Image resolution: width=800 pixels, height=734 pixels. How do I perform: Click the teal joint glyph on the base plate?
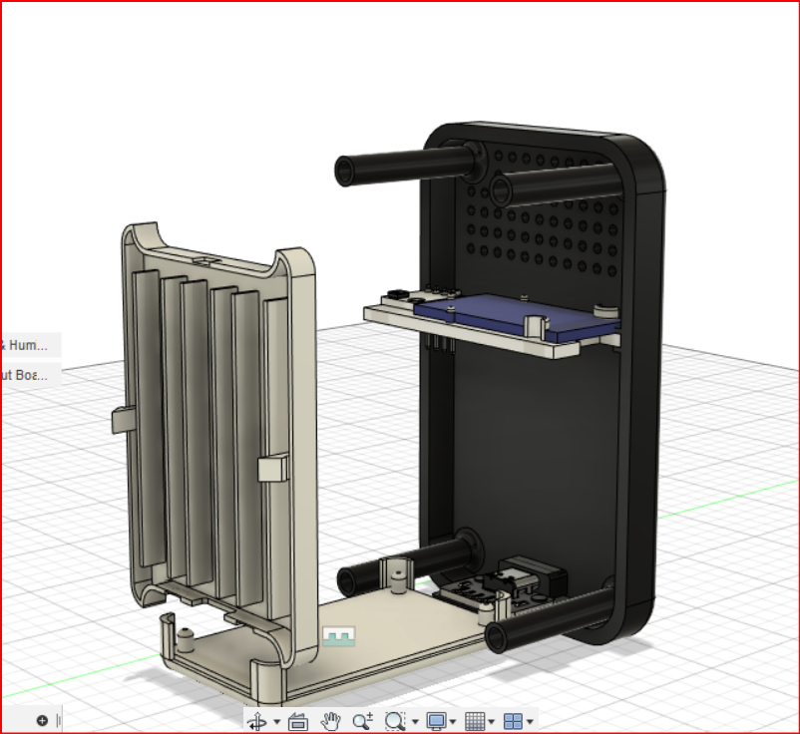click(339, 636)
